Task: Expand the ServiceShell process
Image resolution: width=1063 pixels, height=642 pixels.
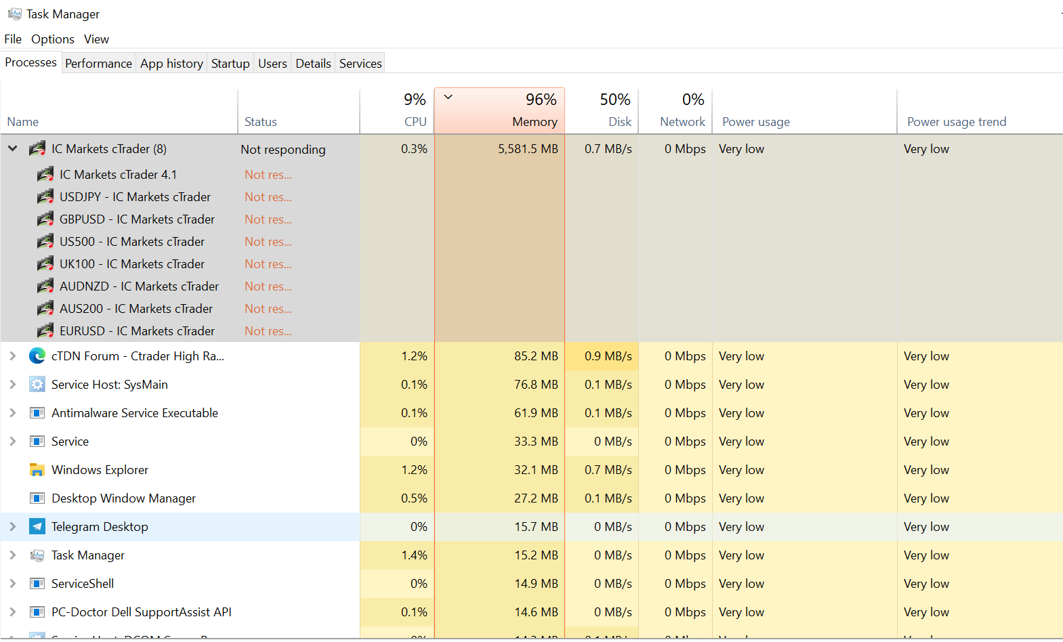Action: click(x=13, y=584)
